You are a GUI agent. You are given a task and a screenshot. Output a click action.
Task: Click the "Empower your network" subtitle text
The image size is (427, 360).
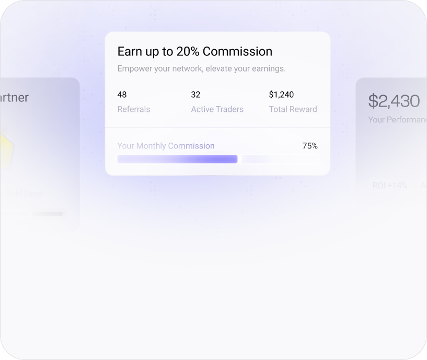[201, 68]
